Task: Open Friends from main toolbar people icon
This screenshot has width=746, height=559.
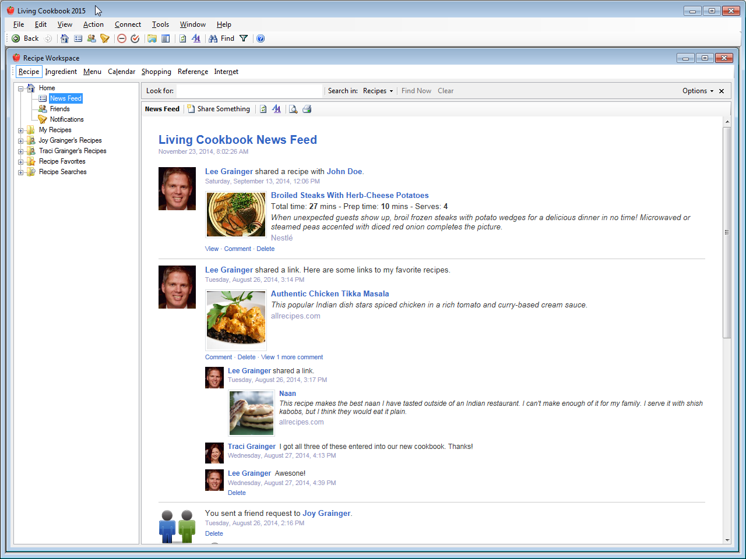Action: point(92,38)
